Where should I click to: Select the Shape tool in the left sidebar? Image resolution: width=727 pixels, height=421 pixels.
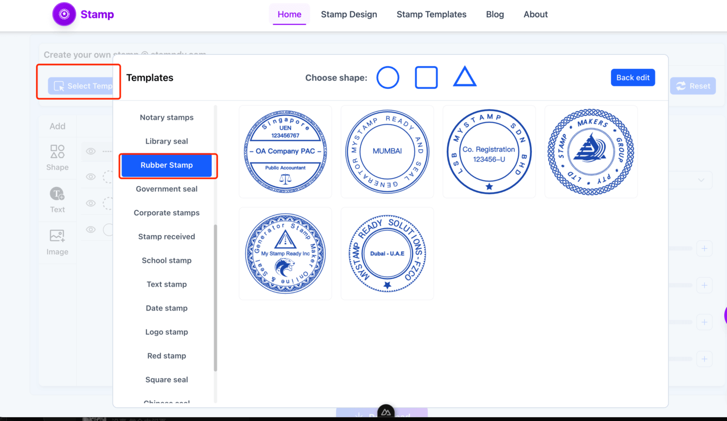pyautogui.click(x=57, y=157)
